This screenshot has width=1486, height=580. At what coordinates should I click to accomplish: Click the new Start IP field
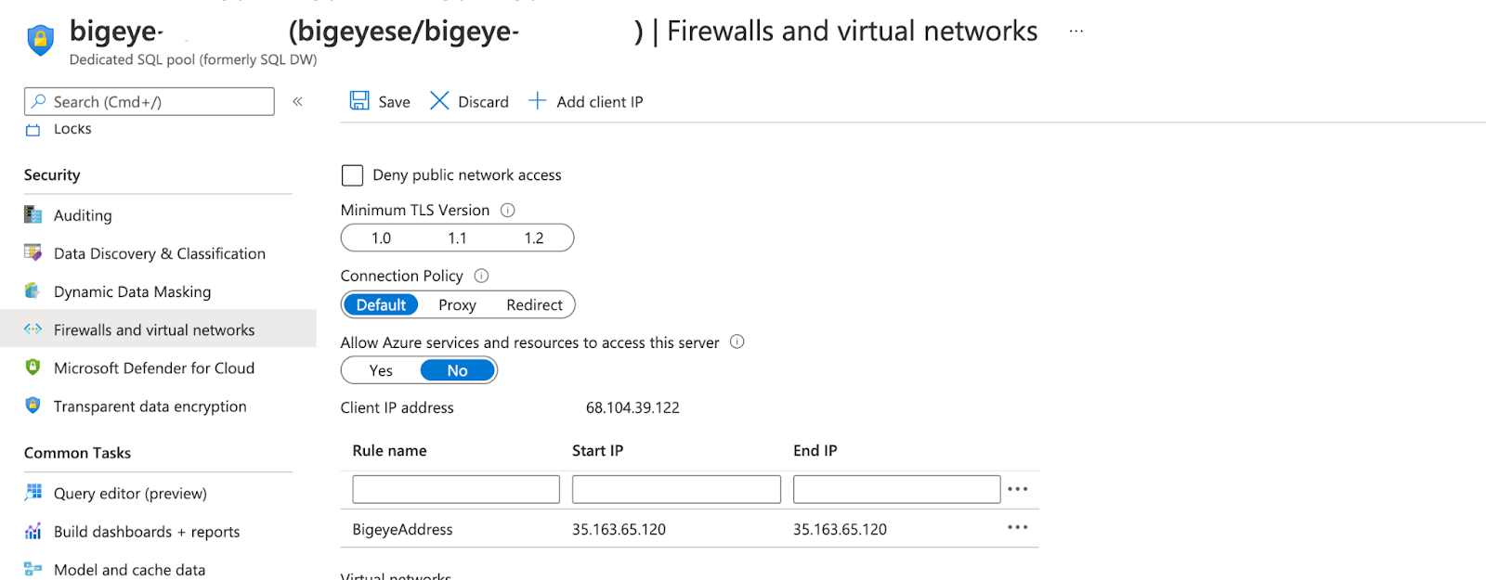pos(676,489)
